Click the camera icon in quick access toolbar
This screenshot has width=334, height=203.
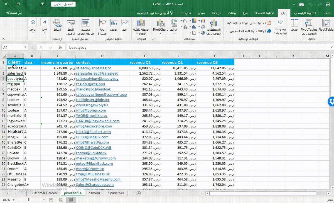[301, 4]
